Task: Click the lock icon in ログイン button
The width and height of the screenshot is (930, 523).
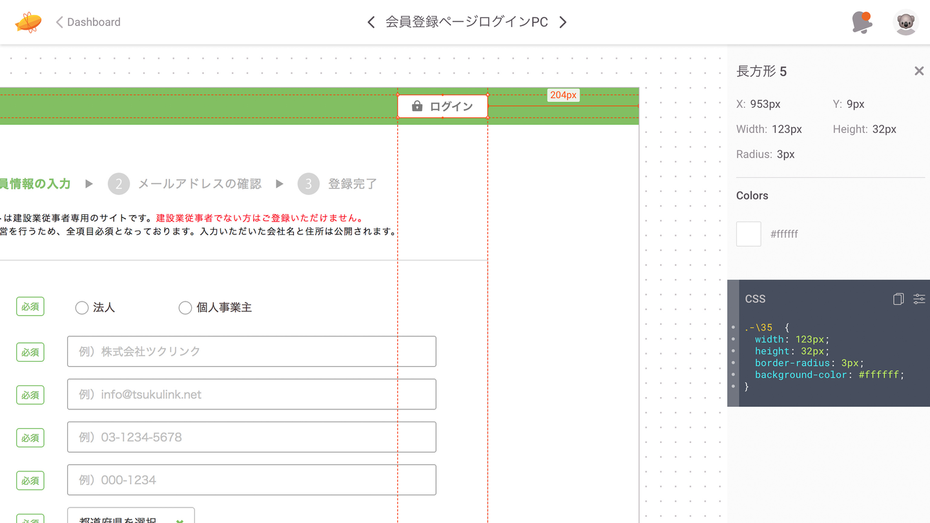Action: [x=417, y=106]
